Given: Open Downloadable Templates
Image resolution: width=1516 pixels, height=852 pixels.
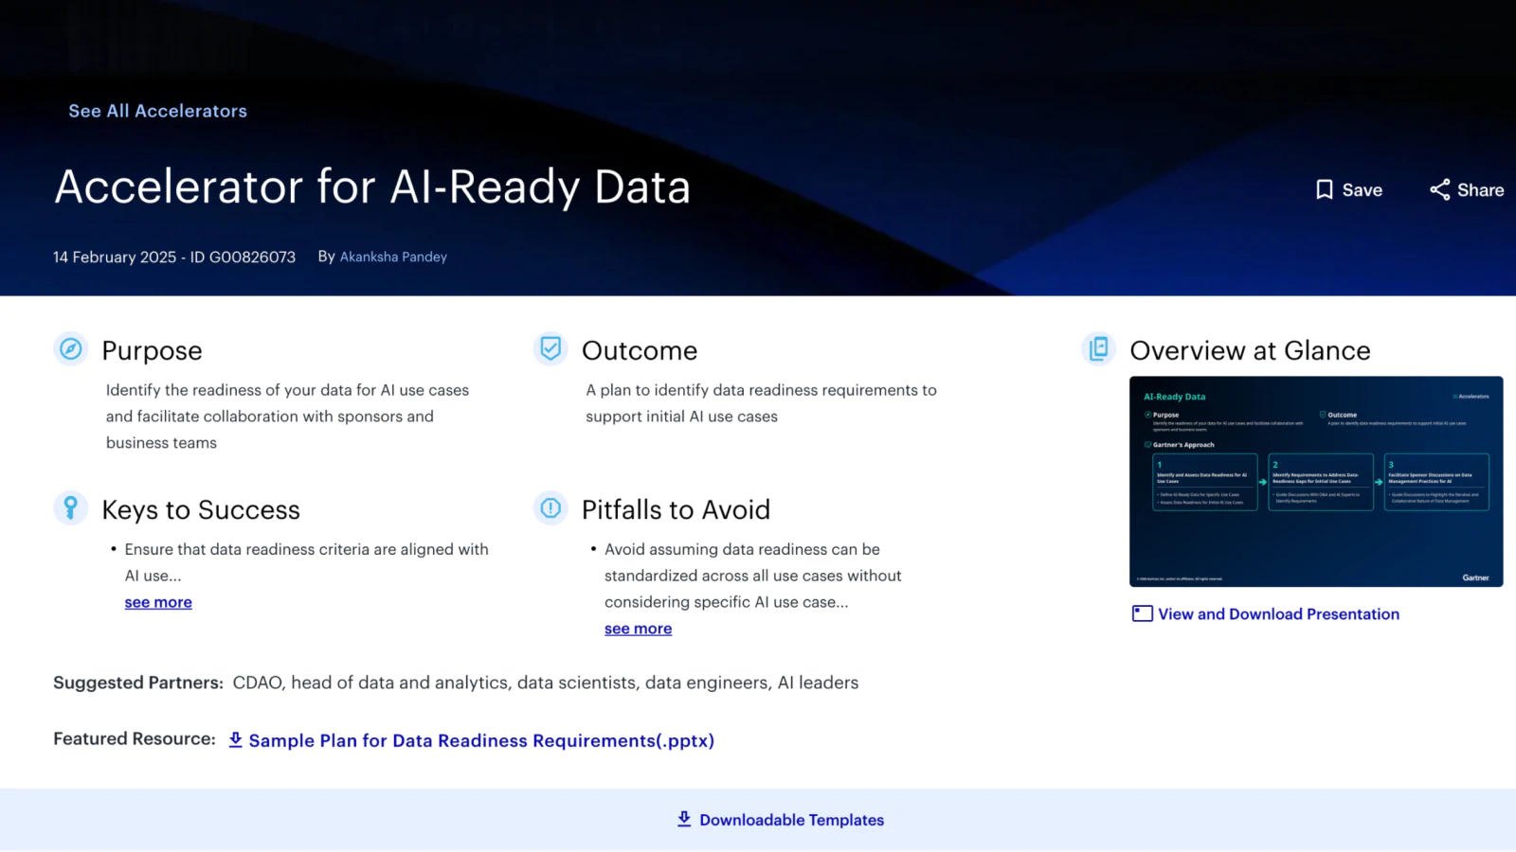Looking at the screenshot, I should coord(791,820).
